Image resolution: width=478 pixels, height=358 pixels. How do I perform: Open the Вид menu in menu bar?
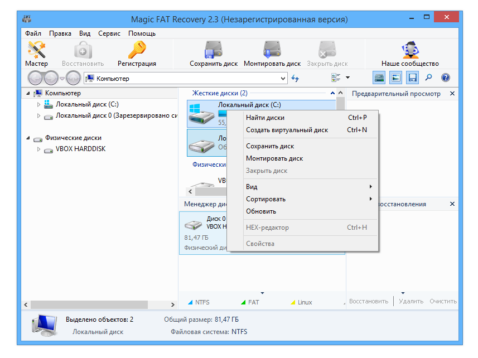click(85, 33)
